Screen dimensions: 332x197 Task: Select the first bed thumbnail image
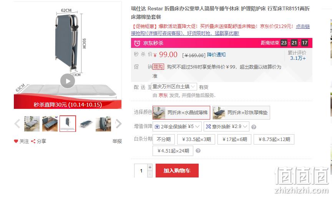[x=32, y=124]
